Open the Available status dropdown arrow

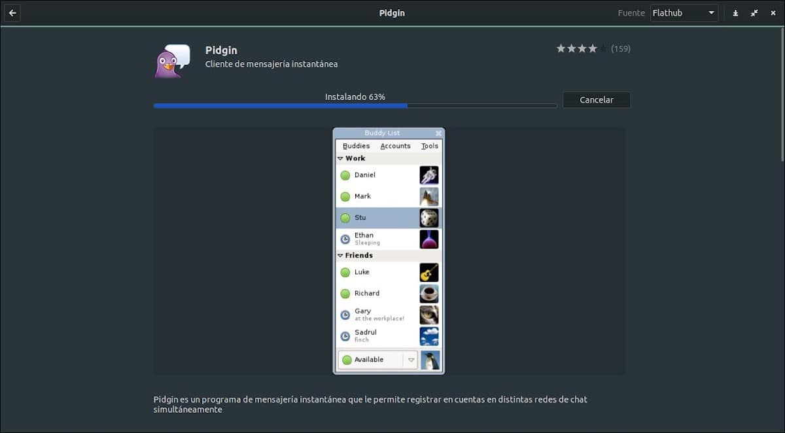(x=411, y=360)
